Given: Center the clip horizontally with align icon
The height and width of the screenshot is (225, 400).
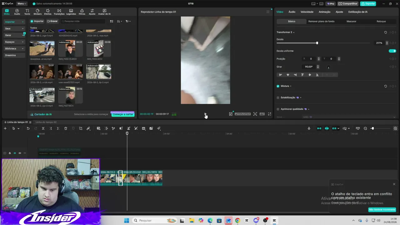Looking at the screenshot, I should pos(288,75).
